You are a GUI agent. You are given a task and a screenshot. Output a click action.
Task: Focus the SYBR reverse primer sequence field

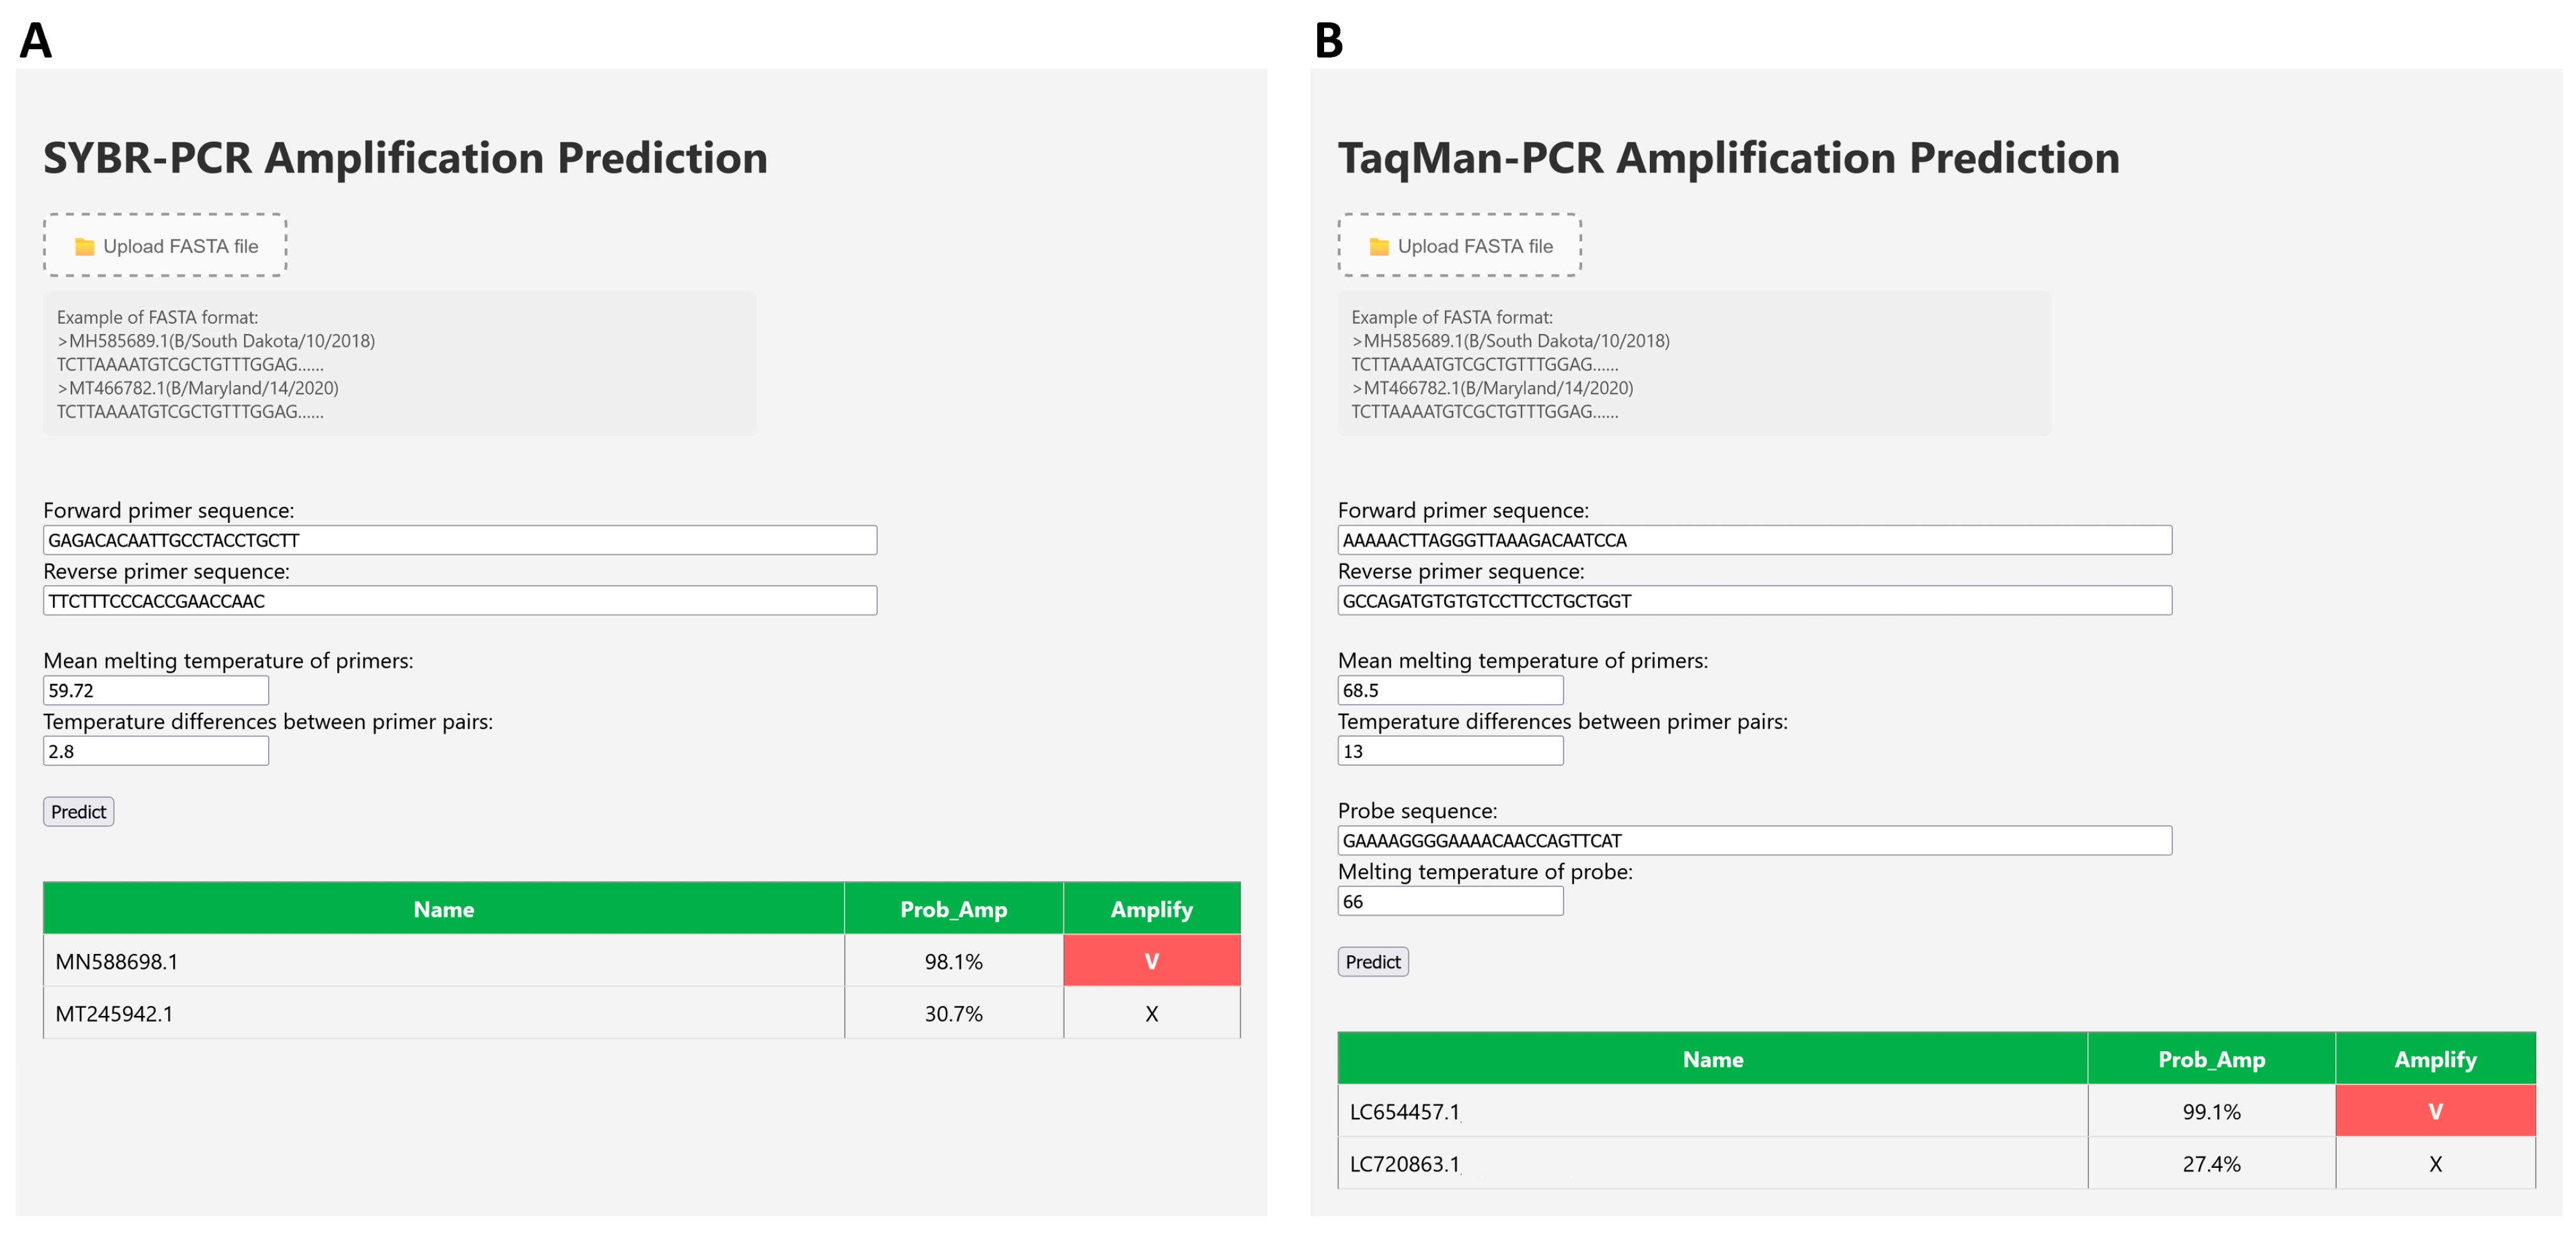pos(460,601)
